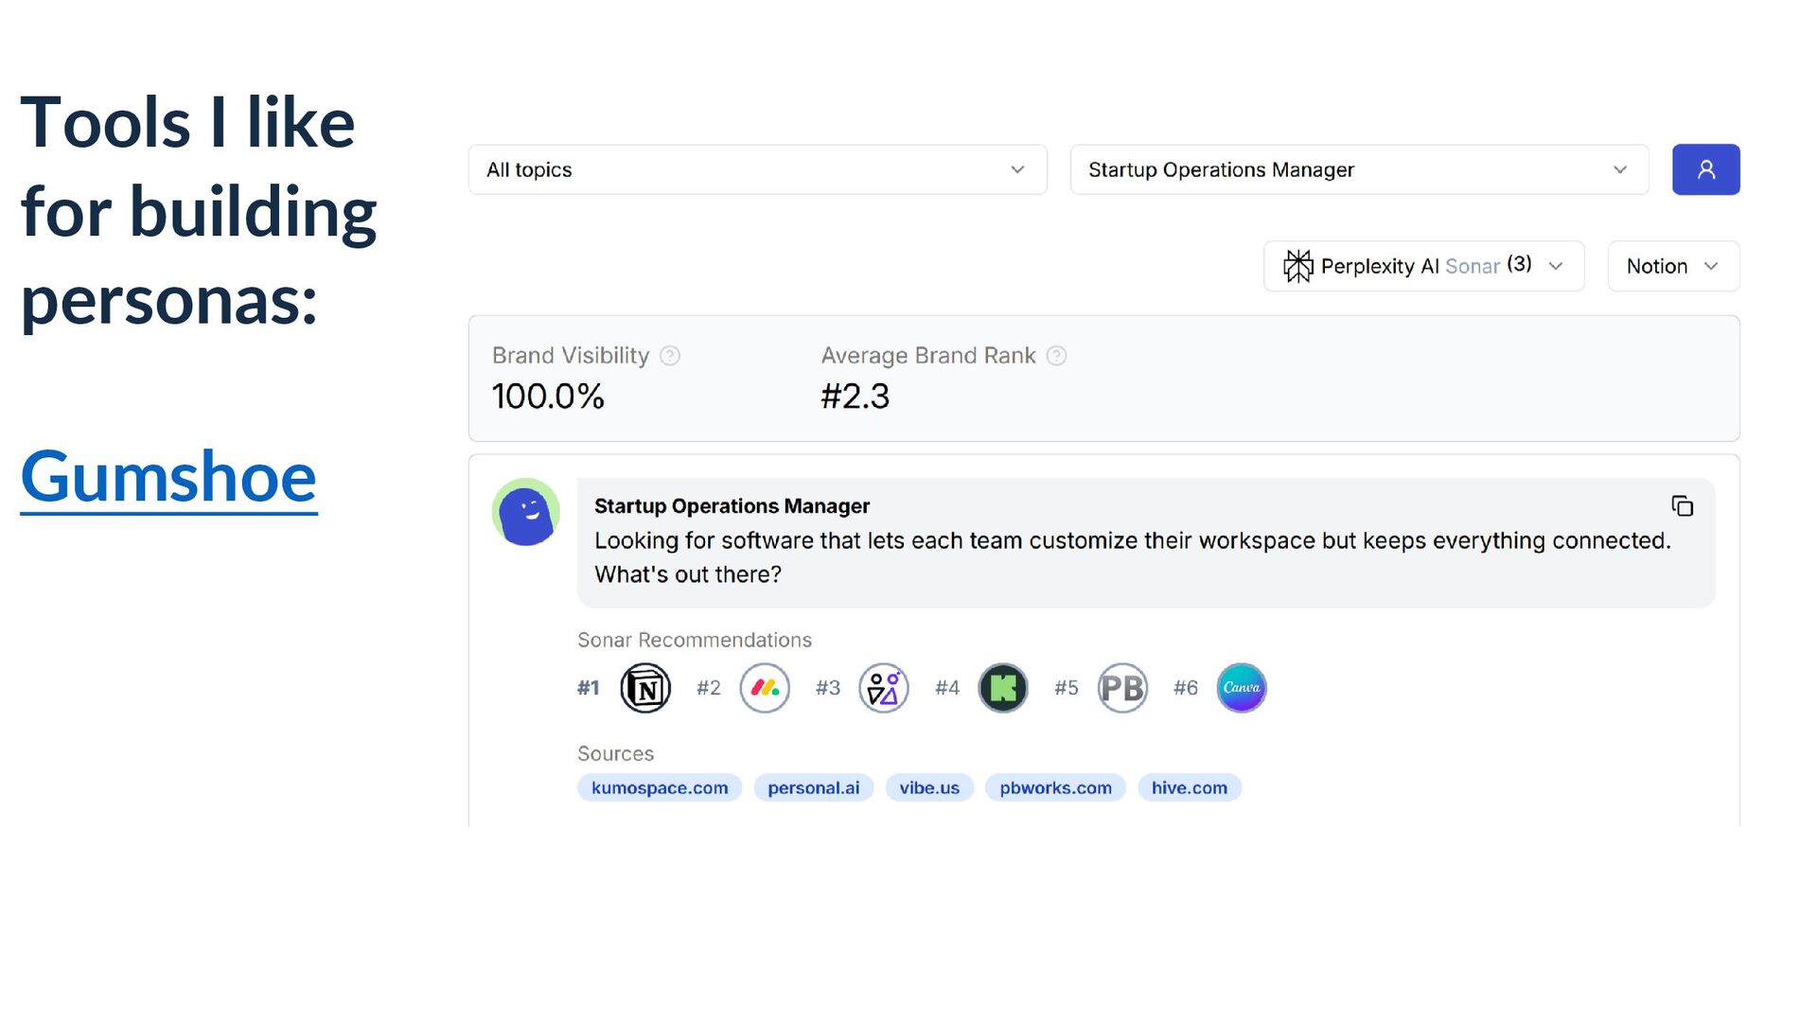This screenshot has width=1817, height=1022.
Task: Click the 100.0% brand visibility value
Action: coord(548,396)
